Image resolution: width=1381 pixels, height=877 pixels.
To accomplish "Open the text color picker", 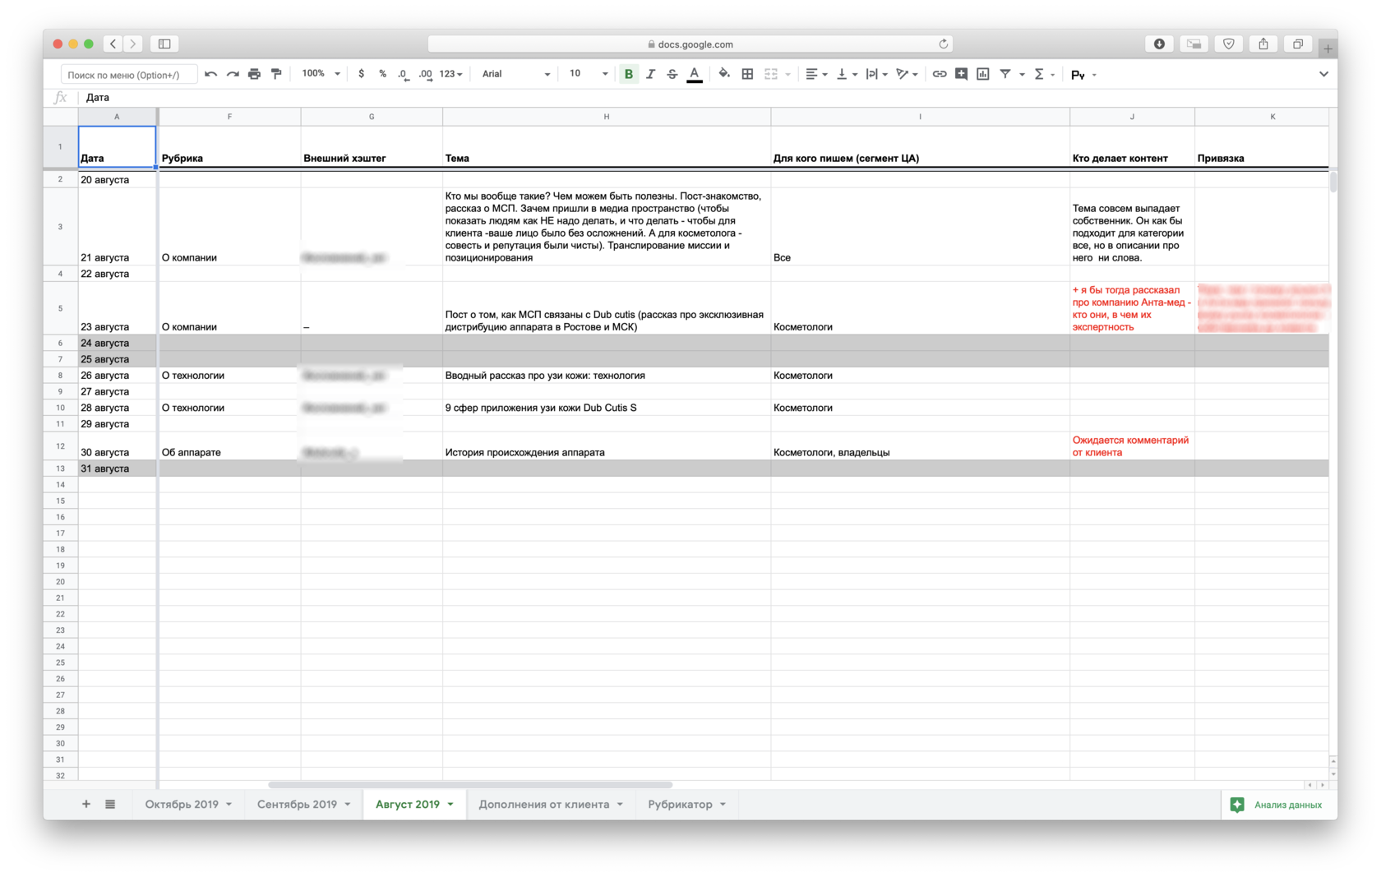I will click(x=695, y=74).
